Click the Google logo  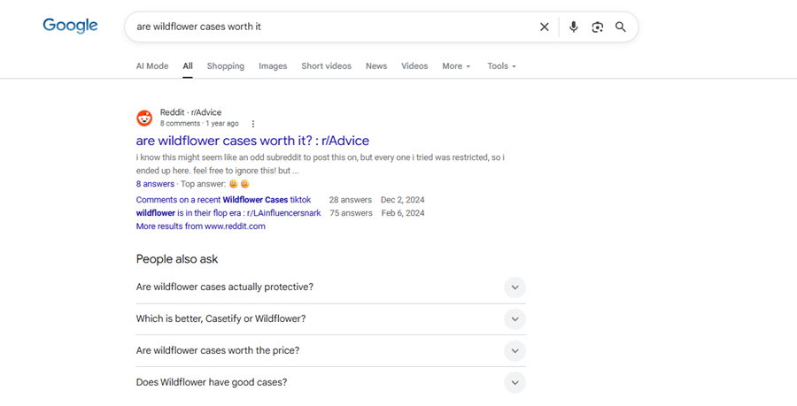[70, 26]
